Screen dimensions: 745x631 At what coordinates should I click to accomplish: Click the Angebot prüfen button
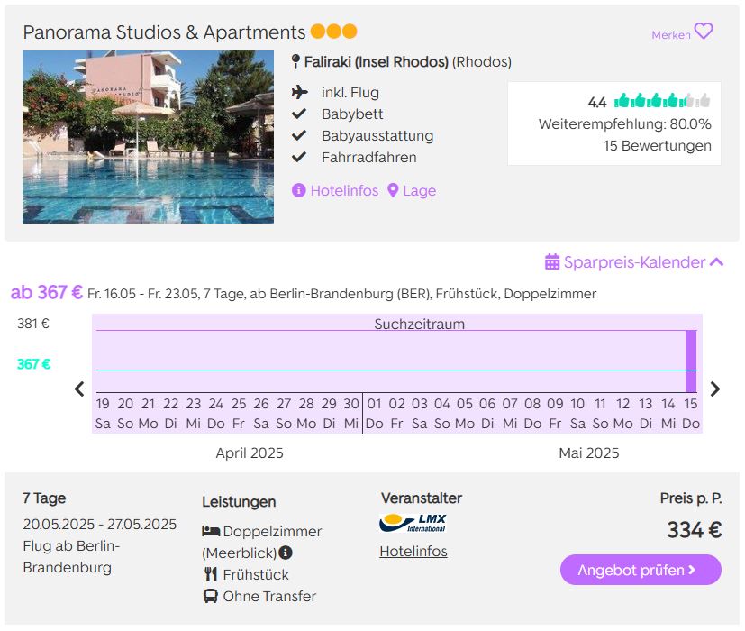pos(641,570)
